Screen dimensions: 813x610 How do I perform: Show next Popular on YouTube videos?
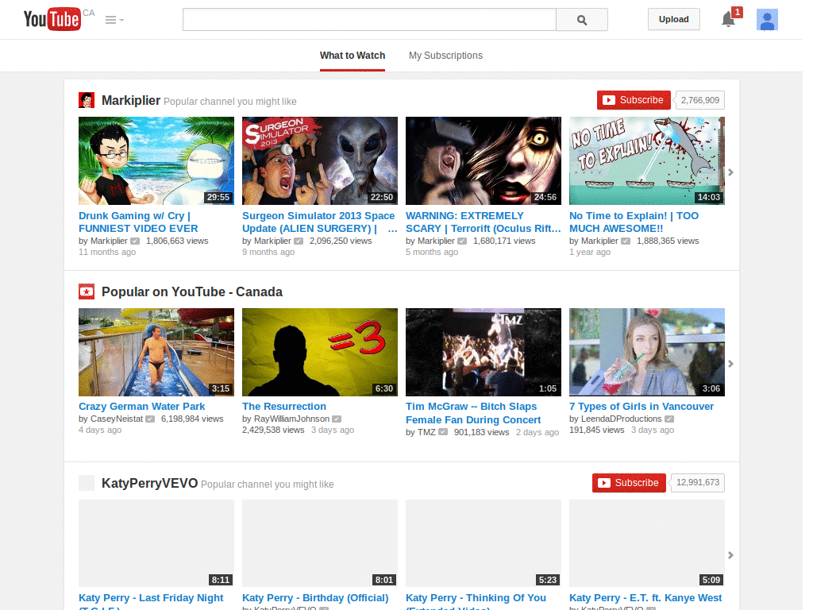730,364
